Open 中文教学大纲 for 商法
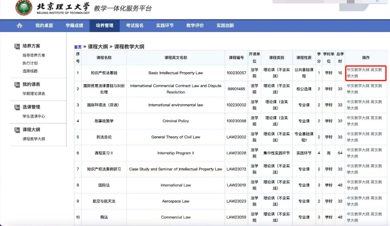The width and height of the screenshot is (390, 226). pyautogui.click(x=358, y=214)
